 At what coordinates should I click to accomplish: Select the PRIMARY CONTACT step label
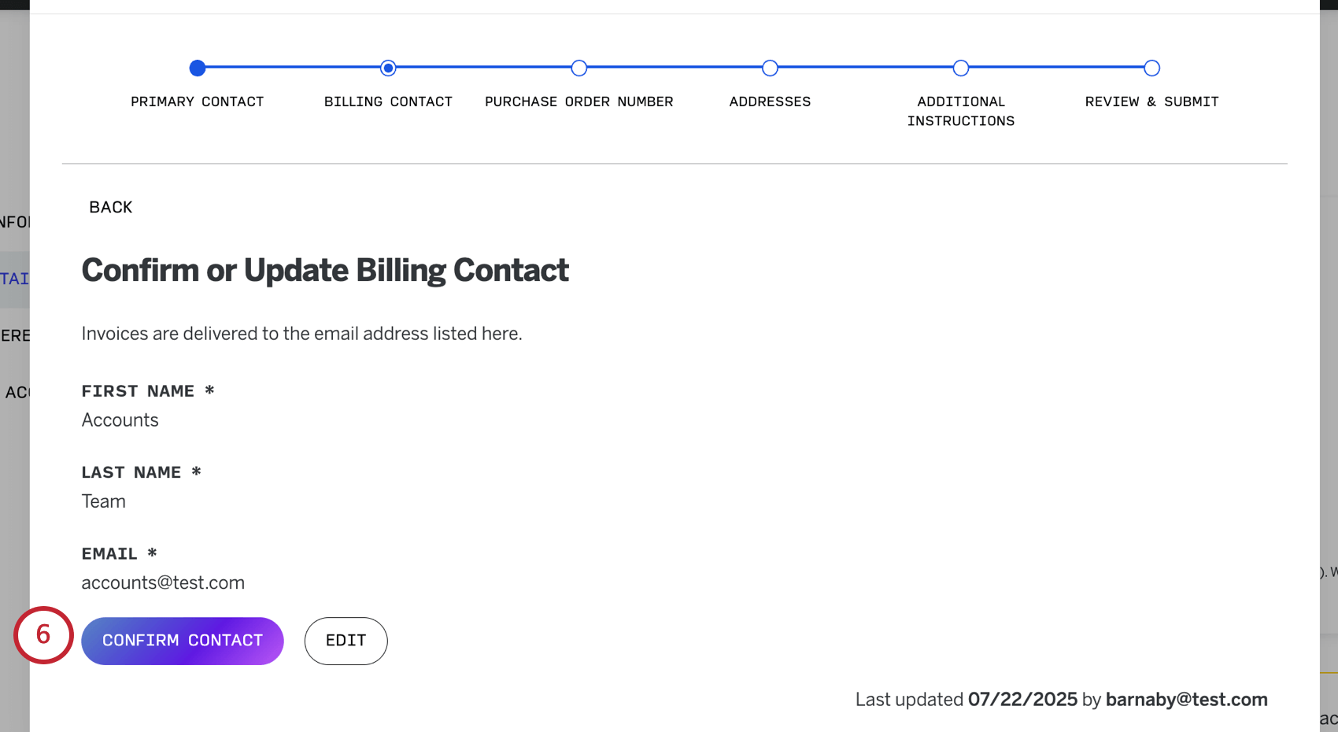[x=198, y=102]
